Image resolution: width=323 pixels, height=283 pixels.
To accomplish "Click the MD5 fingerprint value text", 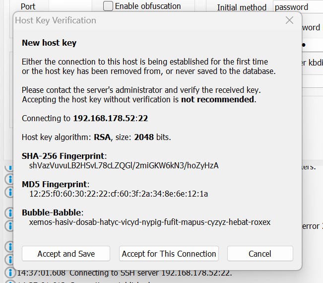I will pos(119,194).
